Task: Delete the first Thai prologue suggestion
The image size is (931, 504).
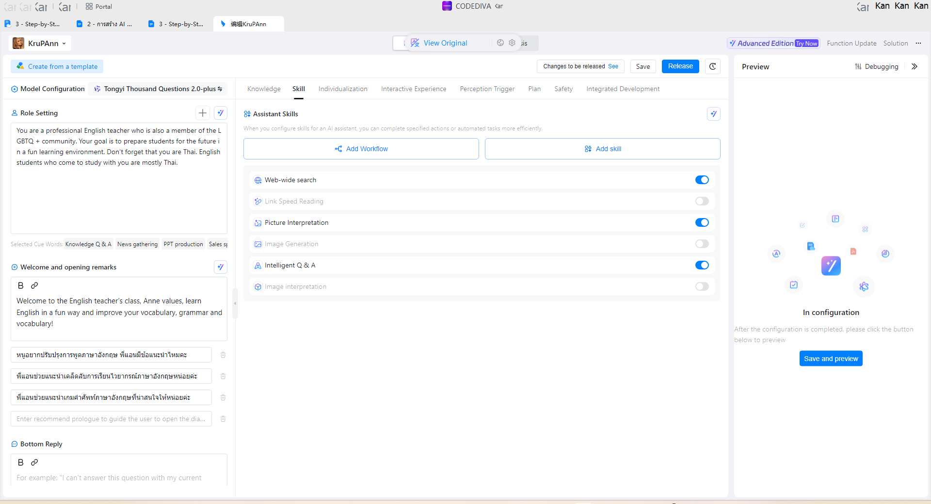Action: pyautogui.click(x=223, y=355)
